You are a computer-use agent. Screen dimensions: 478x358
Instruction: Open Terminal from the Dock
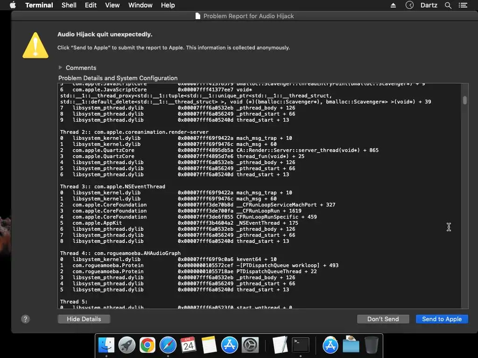click(x=301, y=345)
